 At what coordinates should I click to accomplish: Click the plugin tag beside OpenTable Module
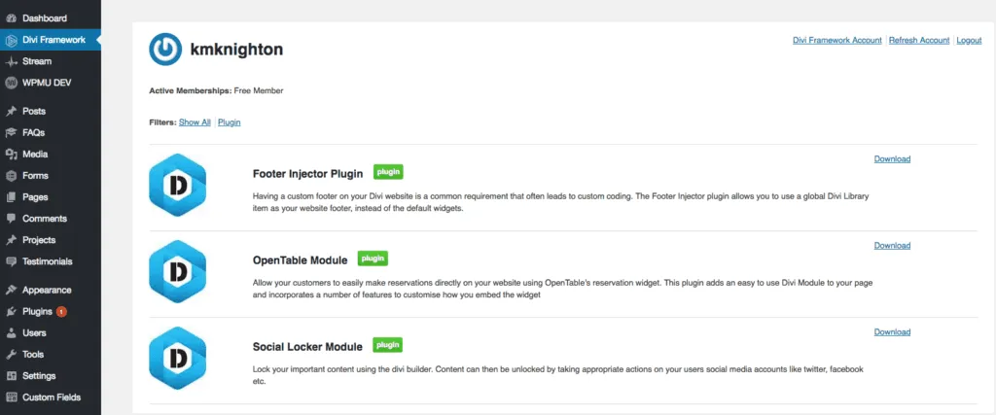coord(373,259)
